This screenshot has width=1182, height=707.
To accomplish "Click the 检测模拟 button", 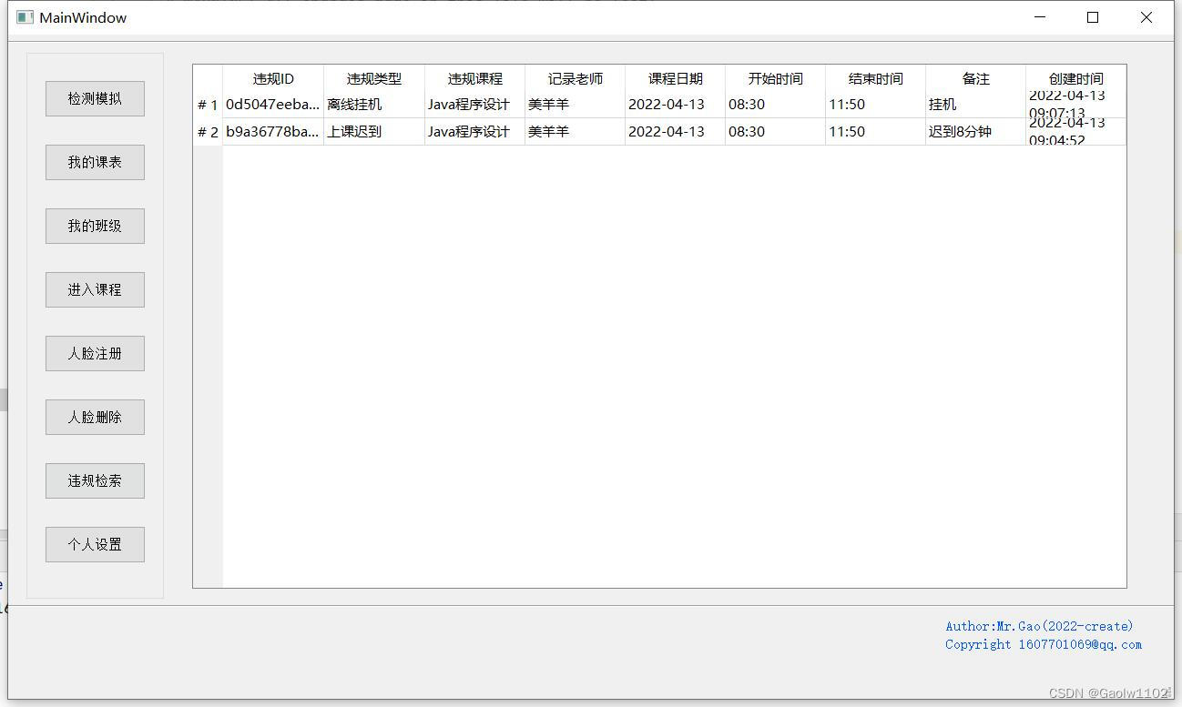I will 95,98.
